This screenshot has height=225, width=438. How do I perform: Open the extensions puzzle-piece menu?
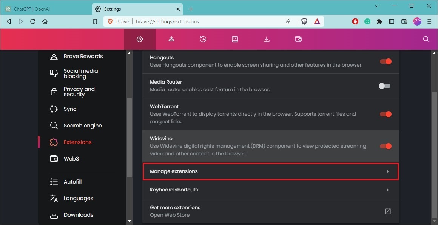[x=379, y=21]
